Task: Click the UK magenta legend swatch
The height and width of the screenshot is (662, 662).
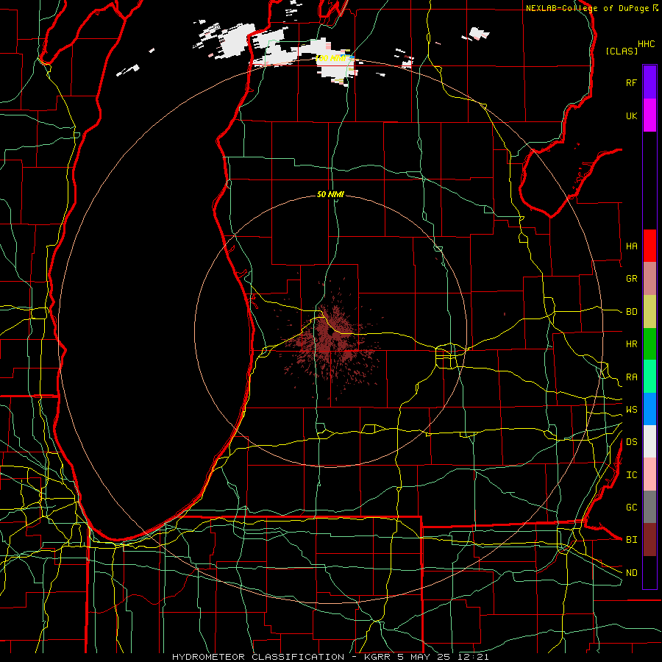Action: point(649,115)
